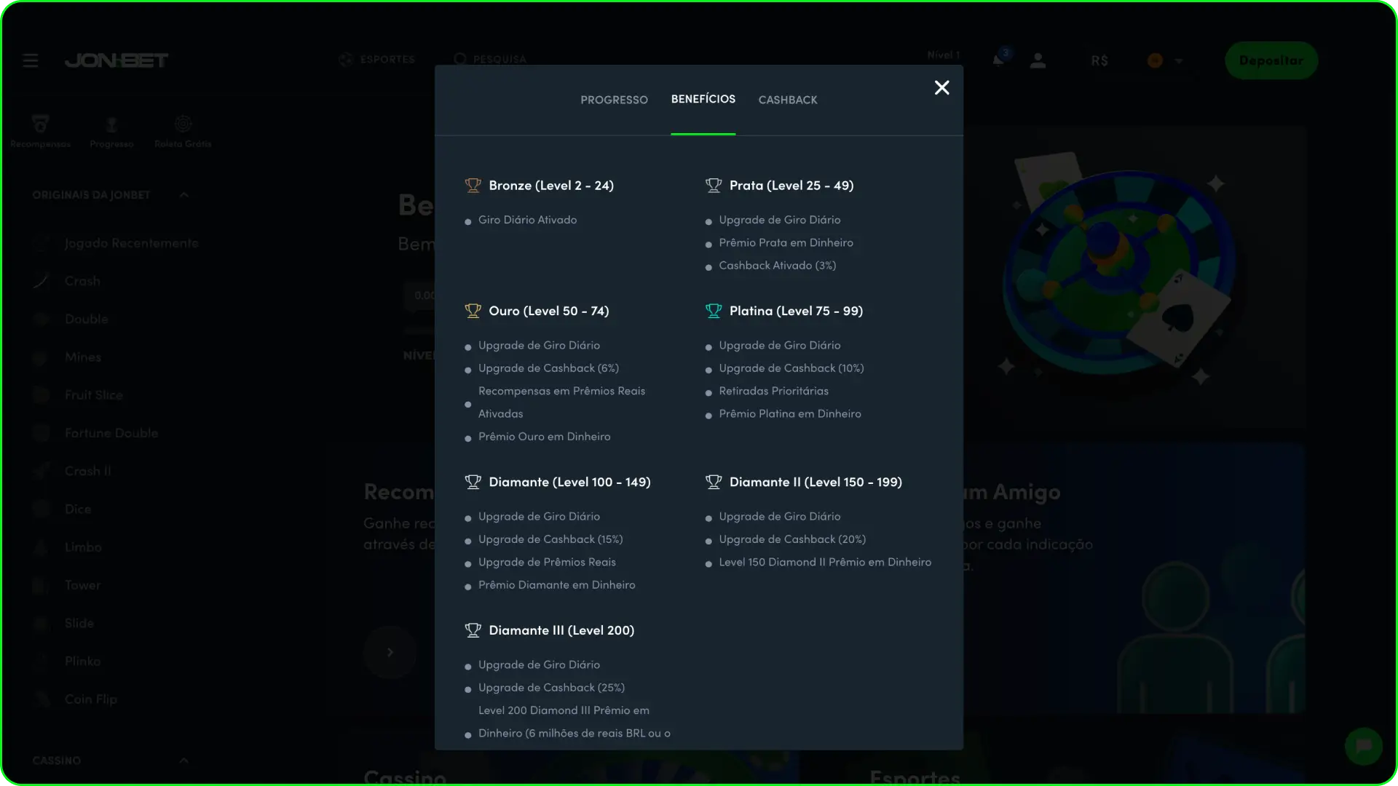Open the Mines game in sidebar
The height and width of the screenshot is (786, 1398).
tap(67, 357)
